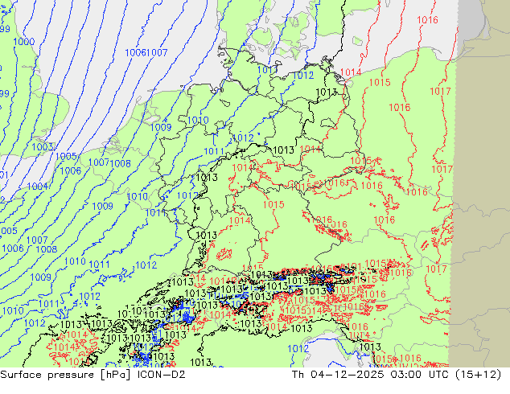
Task: Click the ICON-D2 model name in caption
Action: coord(162,375)
